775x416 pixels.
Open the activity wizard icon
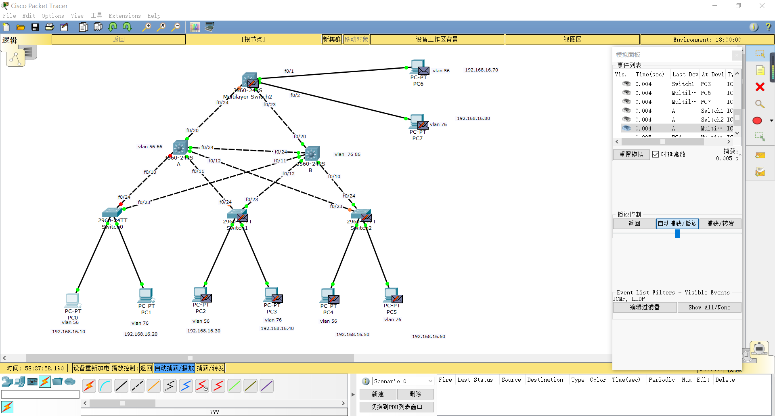click(64, 27)
